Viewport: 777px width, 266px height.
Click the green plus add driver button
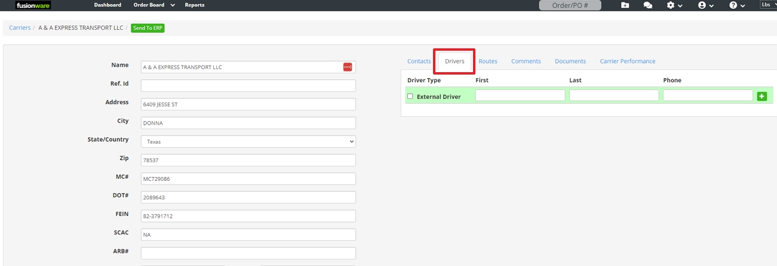[x=761, y=96]
